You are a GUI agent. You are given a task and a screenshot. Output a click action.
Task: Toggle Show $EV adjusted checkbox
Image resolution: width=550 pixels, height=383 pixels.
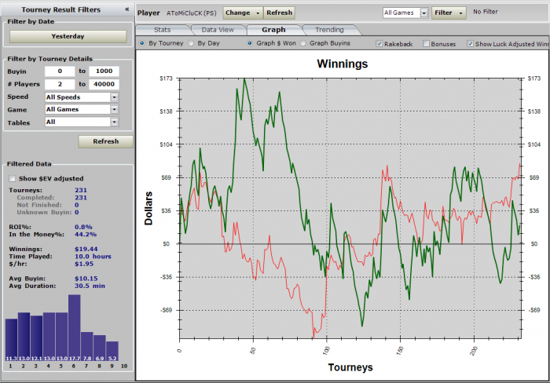coord(13,179)
